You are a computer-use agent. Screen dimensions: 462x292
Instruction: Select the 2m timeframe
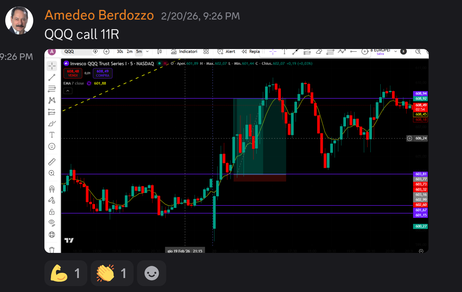click(x=130, y=52)
